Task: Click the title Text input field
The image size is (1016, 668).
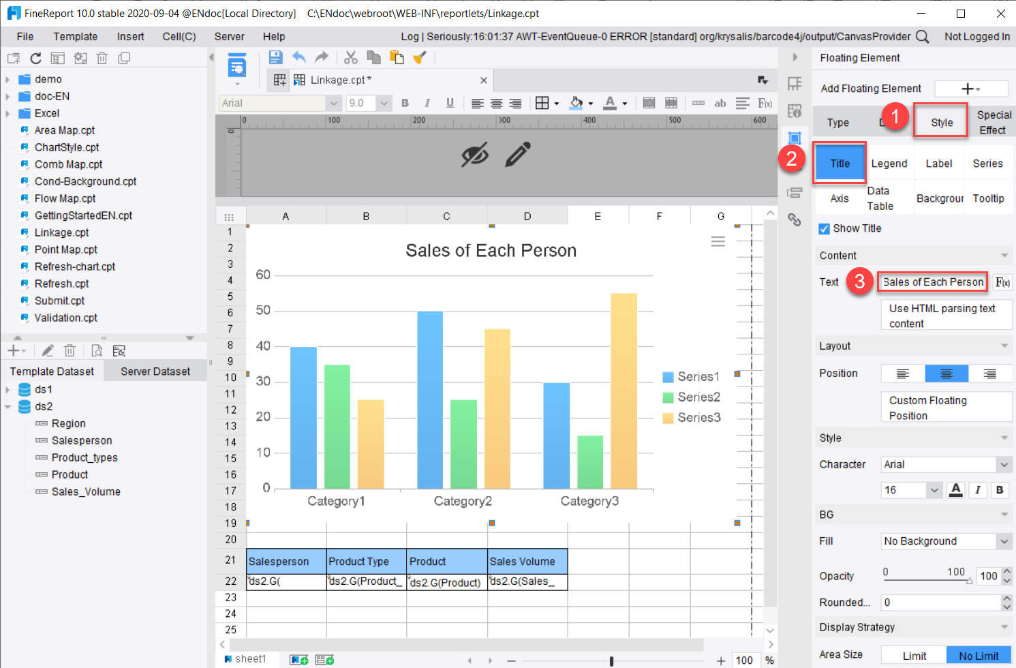Action: (x=933, y=282)
